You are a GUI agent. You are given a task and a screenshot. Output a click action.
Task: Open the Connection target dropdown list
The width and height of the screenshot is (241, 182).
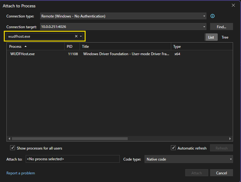pyautogui.click(x=204, y=27)
